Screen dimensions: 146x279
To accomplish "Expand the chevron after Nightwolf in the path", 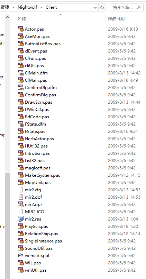I will point(42,7).
